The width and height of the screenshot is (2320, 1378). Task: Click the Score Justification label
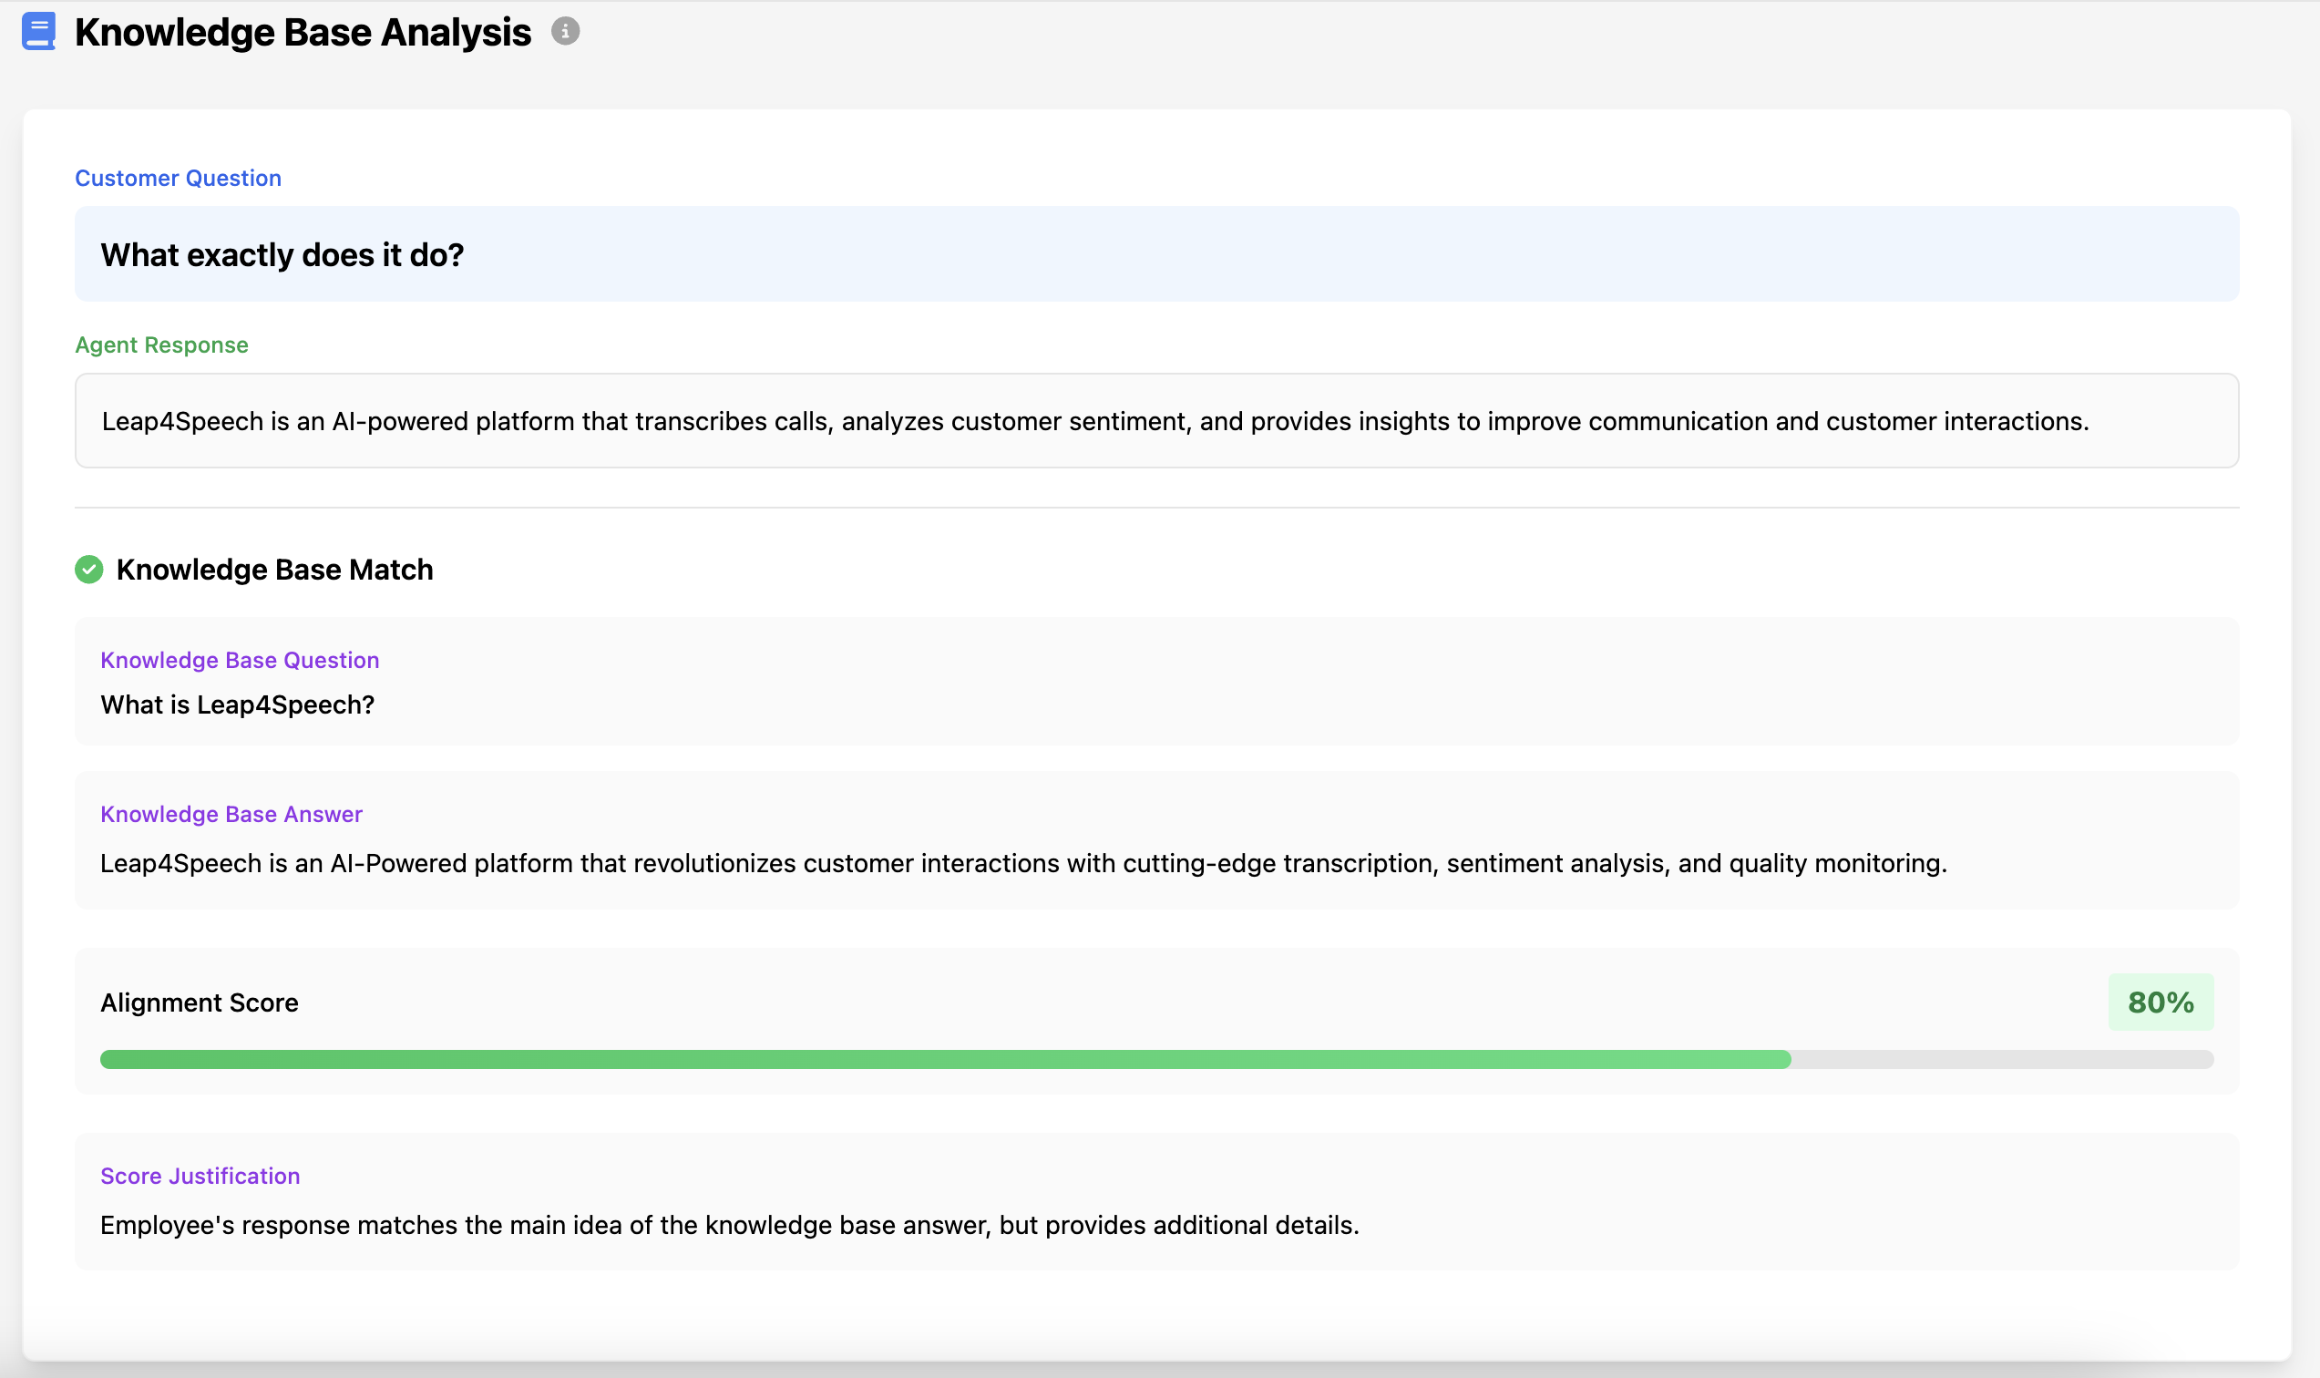pyautogui.click(x=200, y=1177)
